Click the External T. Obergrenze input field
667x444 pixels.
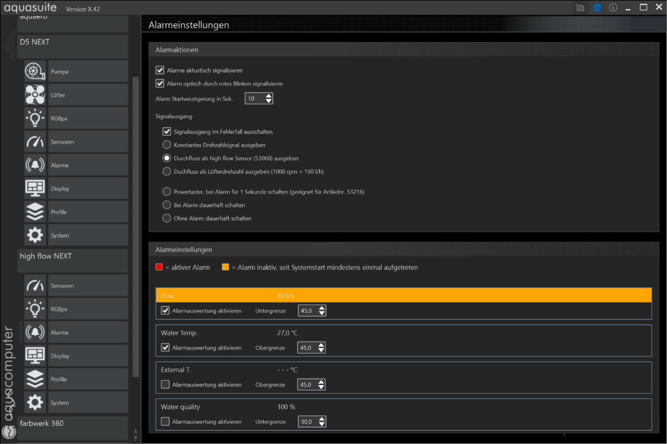307,385
